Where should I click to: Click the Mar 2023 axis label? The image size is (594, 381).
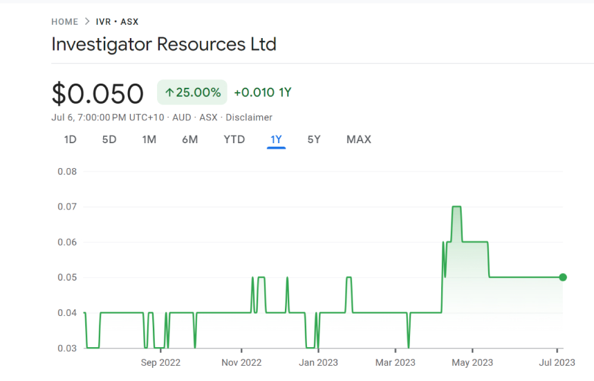(395, 362)
